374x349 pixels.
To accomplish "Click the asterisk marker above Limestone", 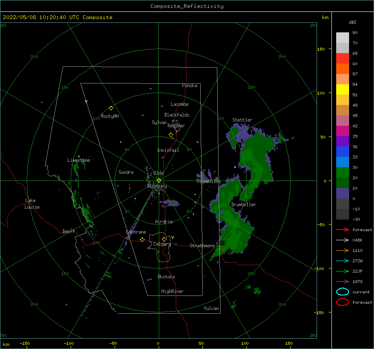I will (x=79, y=156).
